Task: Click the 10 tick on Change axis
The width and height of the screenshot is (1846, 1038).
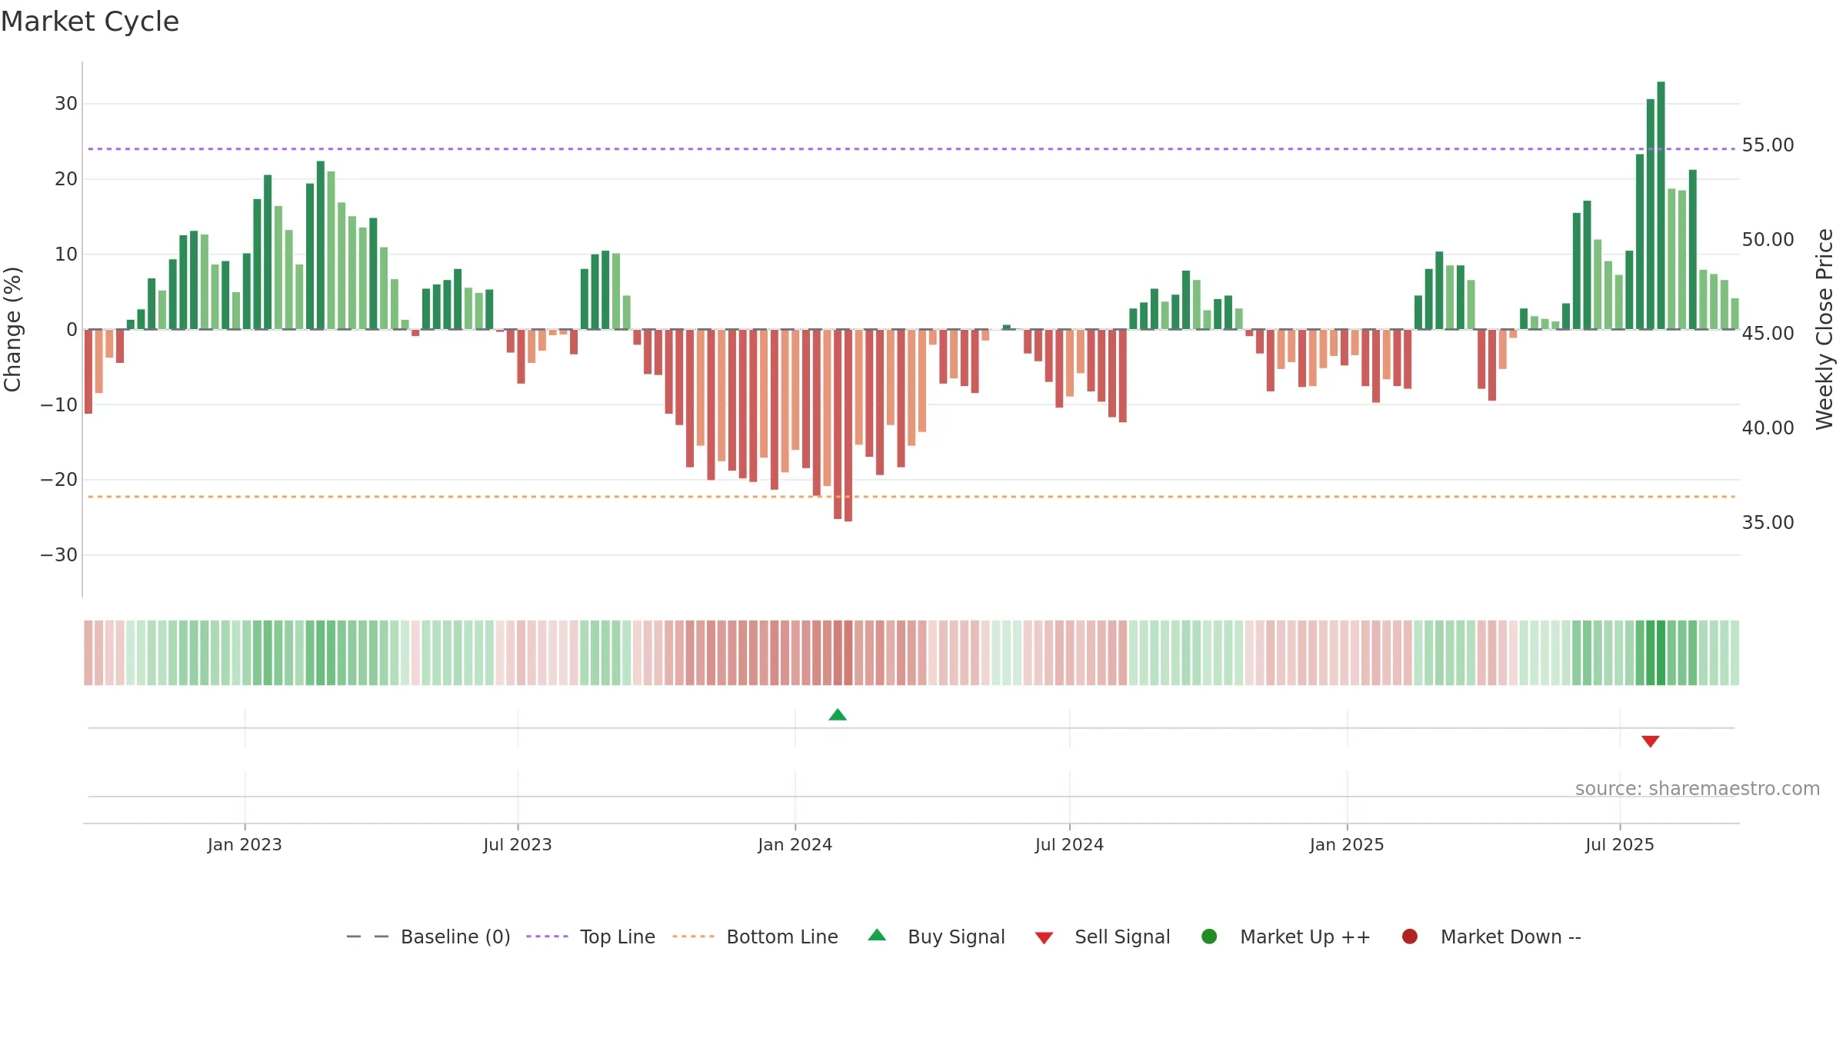Action: 66,255
